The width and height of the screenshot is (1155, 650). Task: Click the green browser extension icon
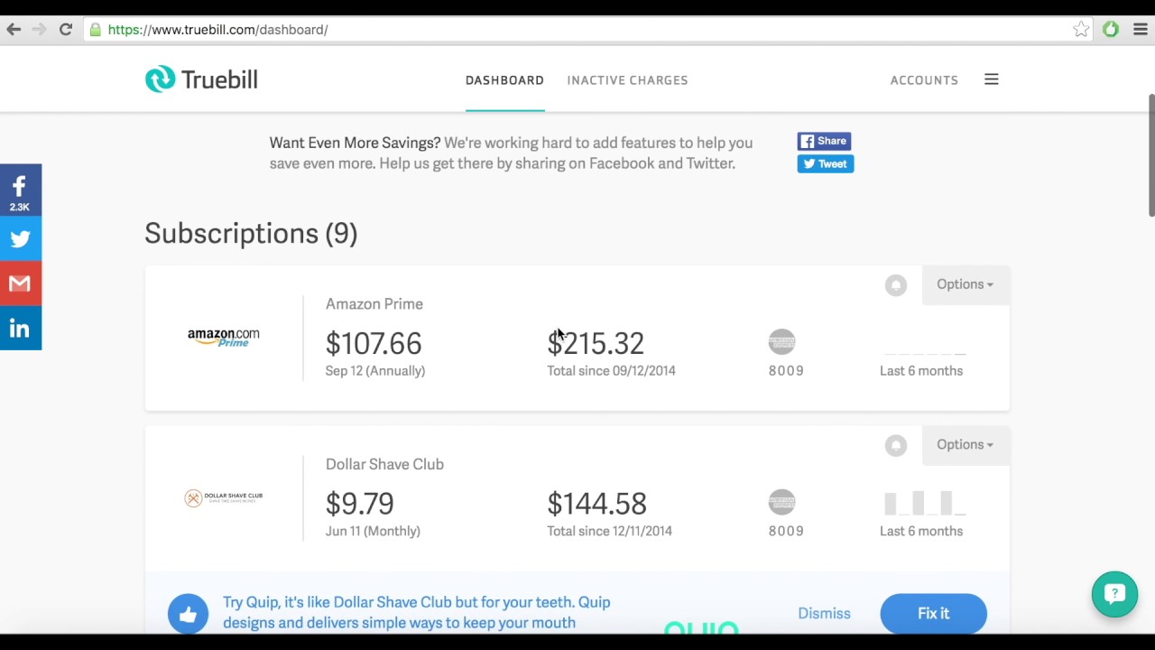click(1111, 30)
